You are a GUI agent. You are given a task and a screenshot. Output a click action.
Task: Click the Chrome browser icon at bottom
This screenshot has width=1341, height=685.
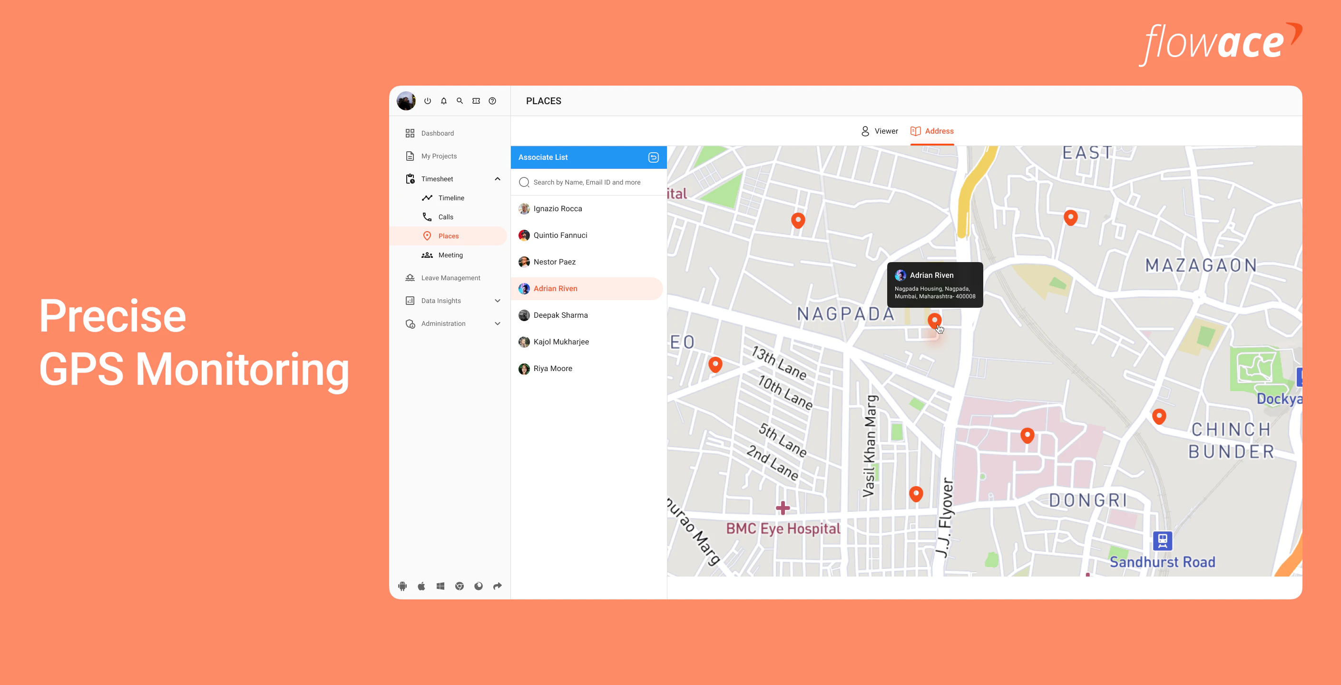point(459,586)
